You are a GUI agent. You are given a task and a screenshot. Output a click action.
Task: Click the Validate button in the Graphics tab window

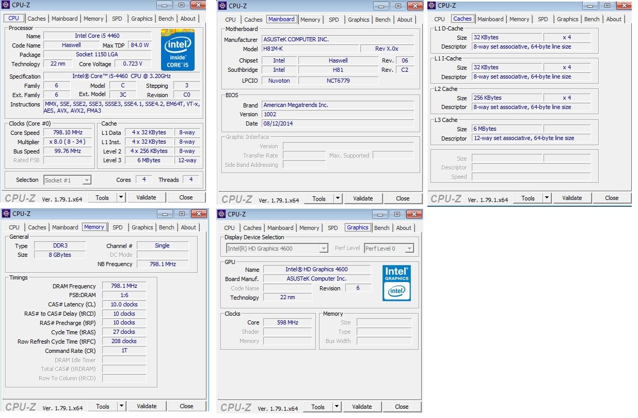coord(362,407)
